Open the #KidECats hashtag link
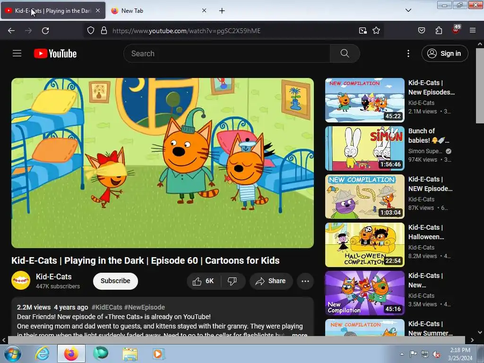Viewport: 484px width, 363px height. 107,307
